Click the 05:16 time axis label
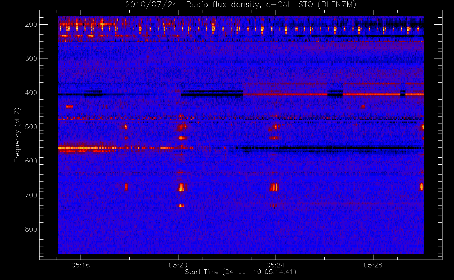Screen dimensions: 454x280 point(81,265)
